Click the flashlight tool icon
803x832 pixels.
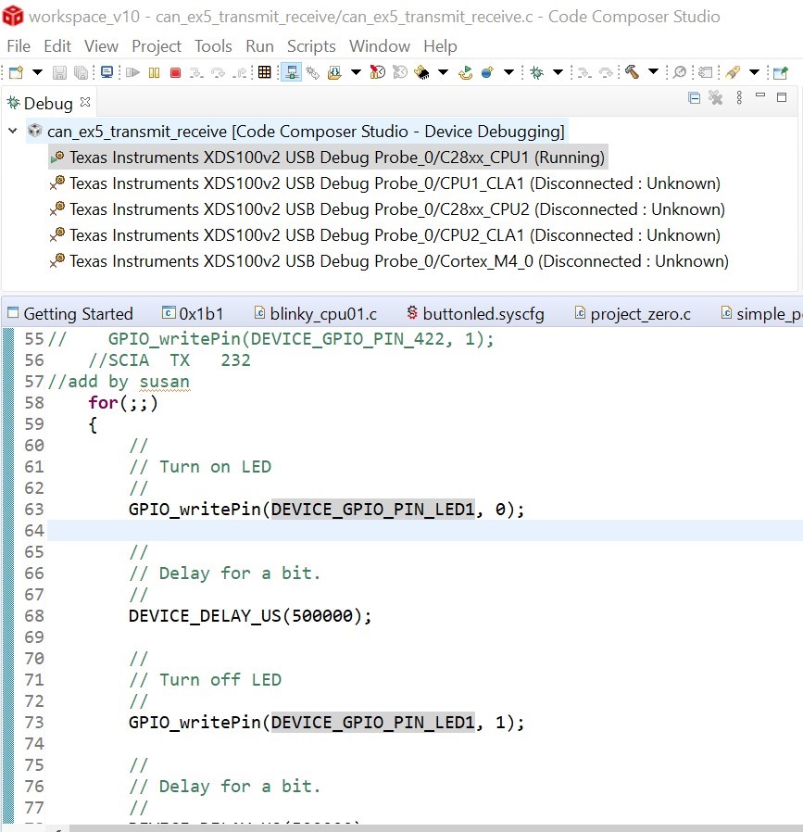pyautogui.click(x=733, y=72)
